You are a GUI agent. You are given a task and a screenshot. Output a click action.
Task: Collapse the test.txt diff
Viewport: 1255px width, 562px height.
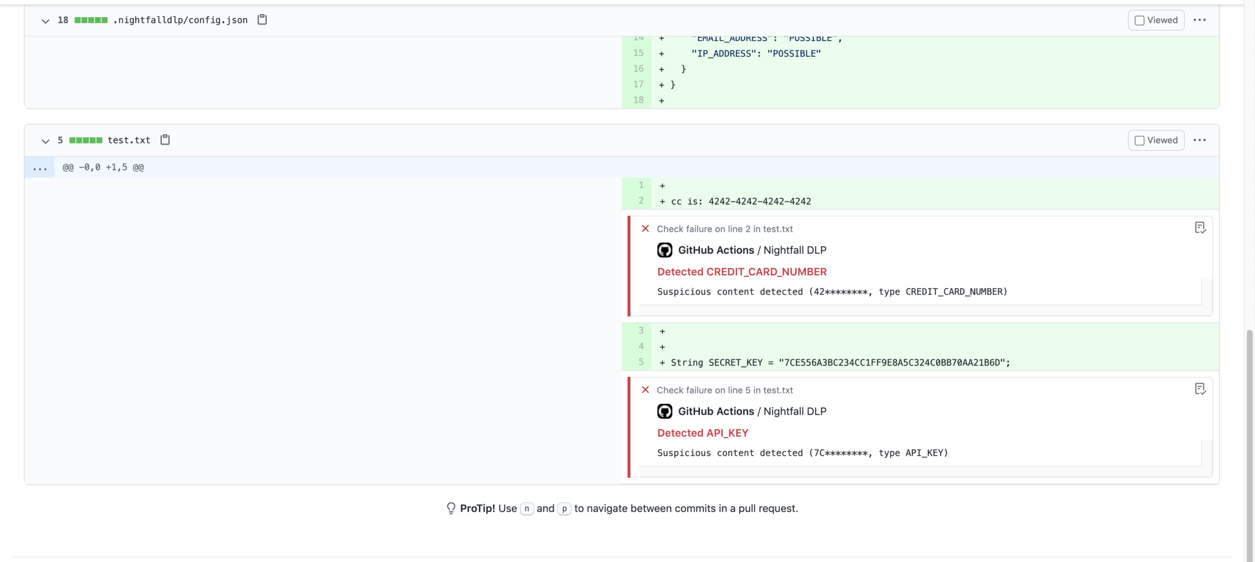click(45, 141)
